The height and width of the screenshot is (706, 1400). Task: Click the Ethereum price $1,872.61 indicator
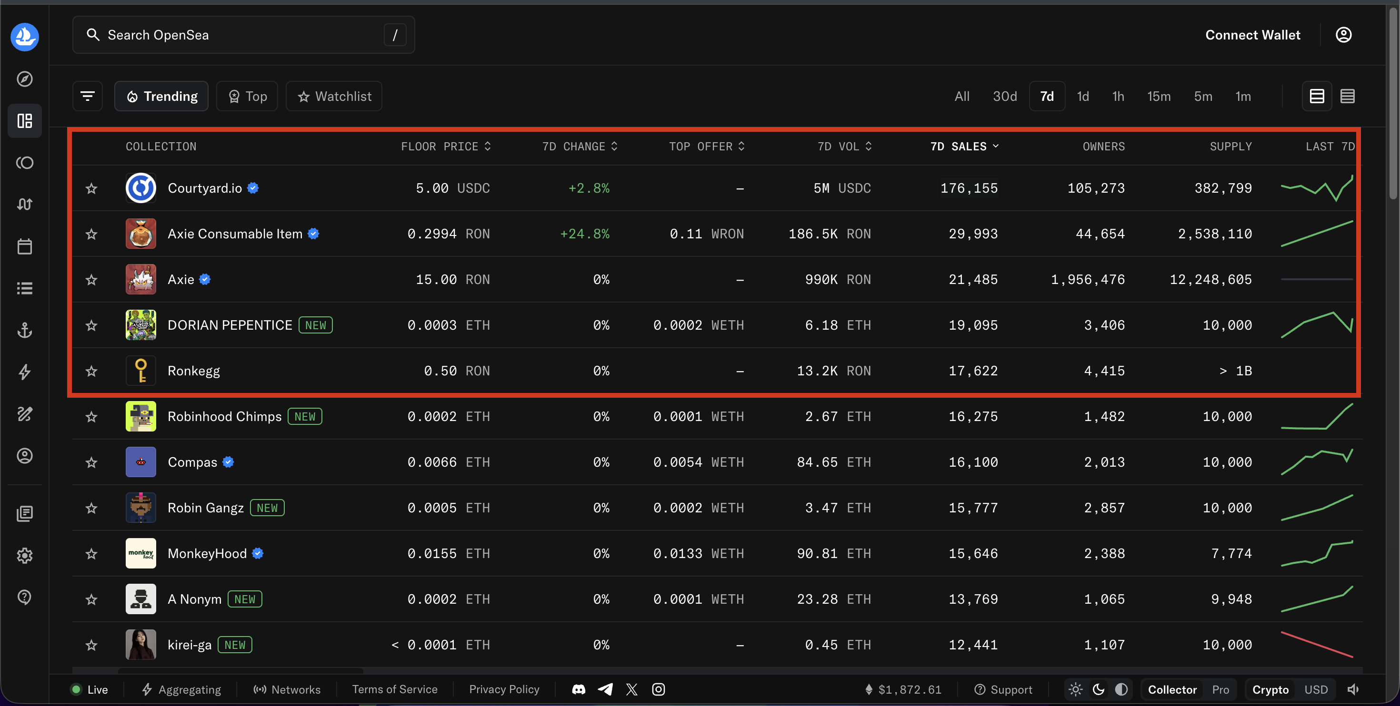[903, 689]
